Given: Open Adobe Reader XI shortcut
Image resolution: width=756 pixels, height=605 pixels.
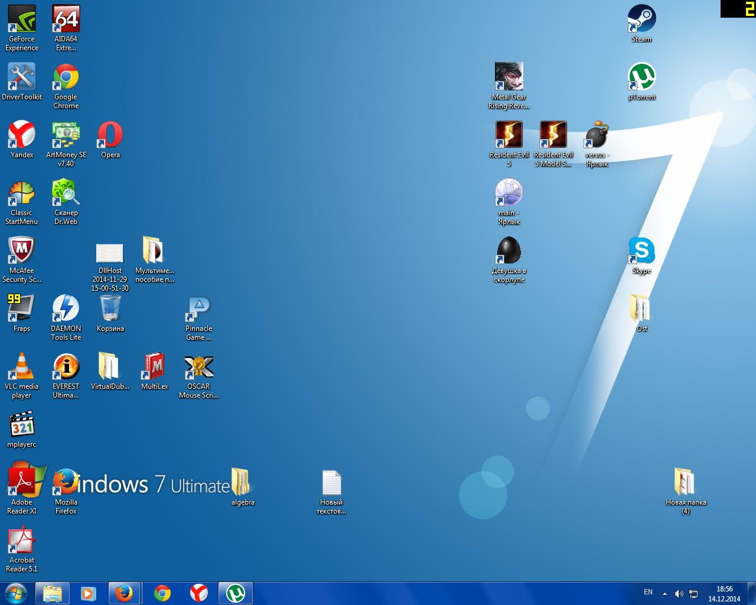Looking at the screenshot, I should pos(22,491).
